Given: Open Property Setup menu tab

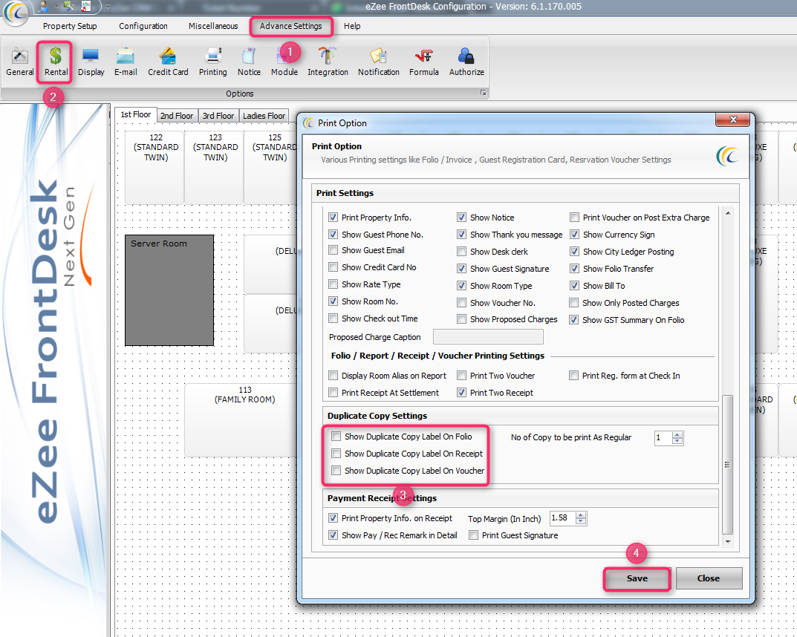Looking at the screenshot, I should click(70, 26).
